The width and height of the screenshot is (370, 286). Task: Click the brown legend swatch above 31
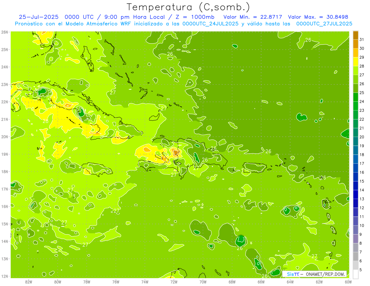tap(356, 35)
